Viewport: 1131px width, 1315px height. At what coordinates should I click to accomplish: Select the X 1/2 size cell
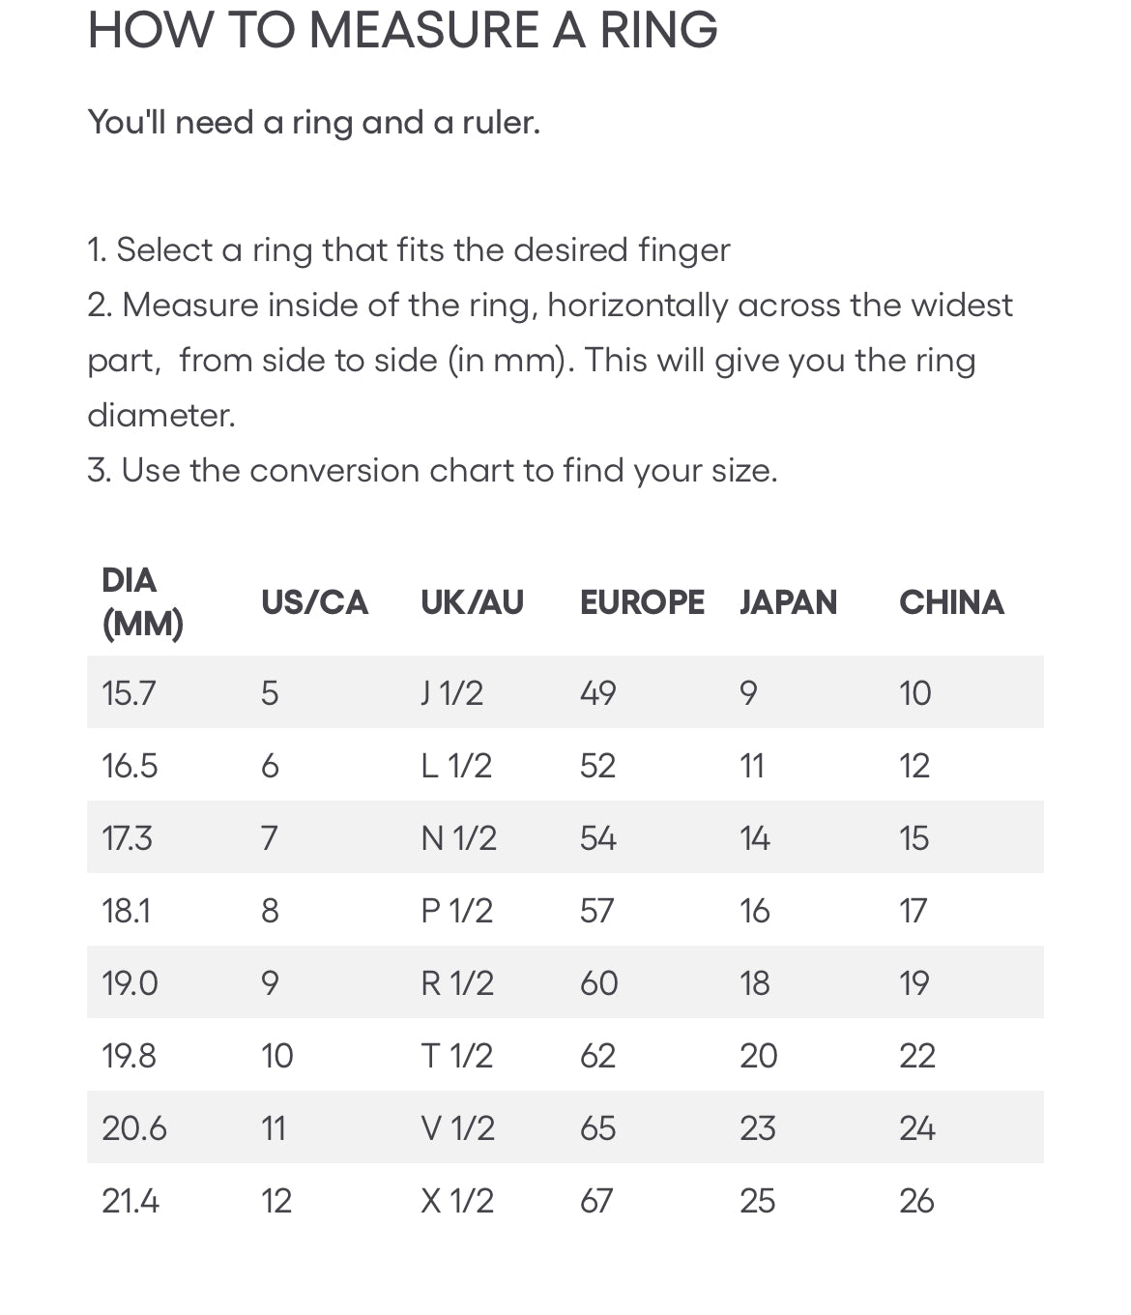click(x=456, y=1201)
